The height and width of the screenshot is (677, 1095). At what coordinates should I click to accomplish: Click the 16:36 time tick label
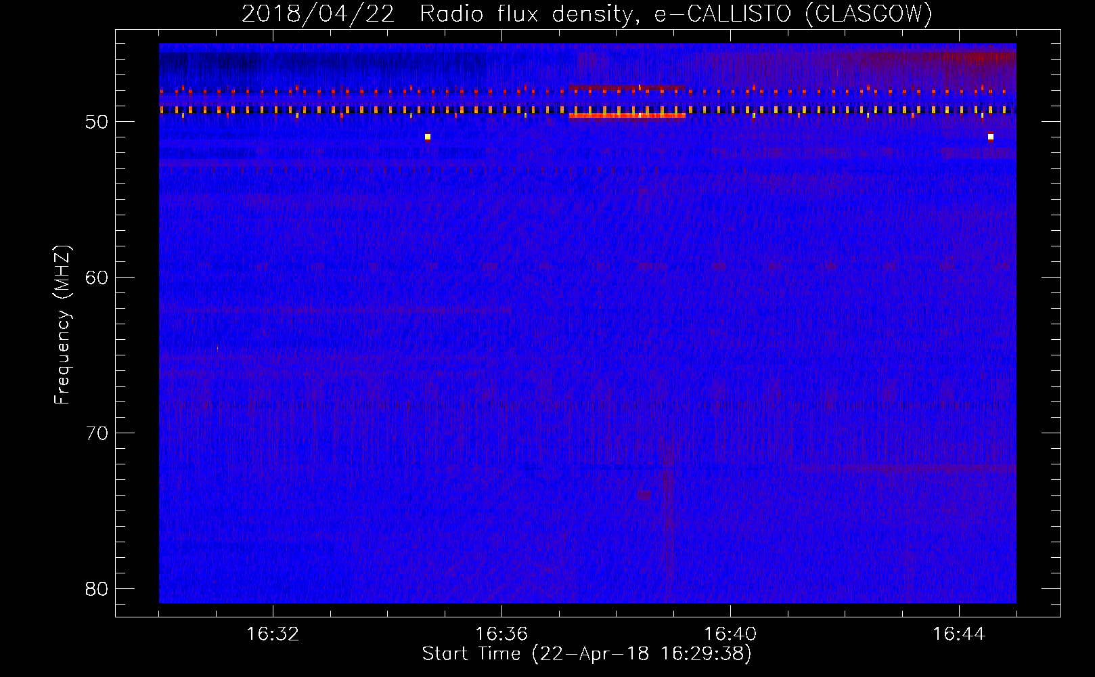(x=501, y=634)
